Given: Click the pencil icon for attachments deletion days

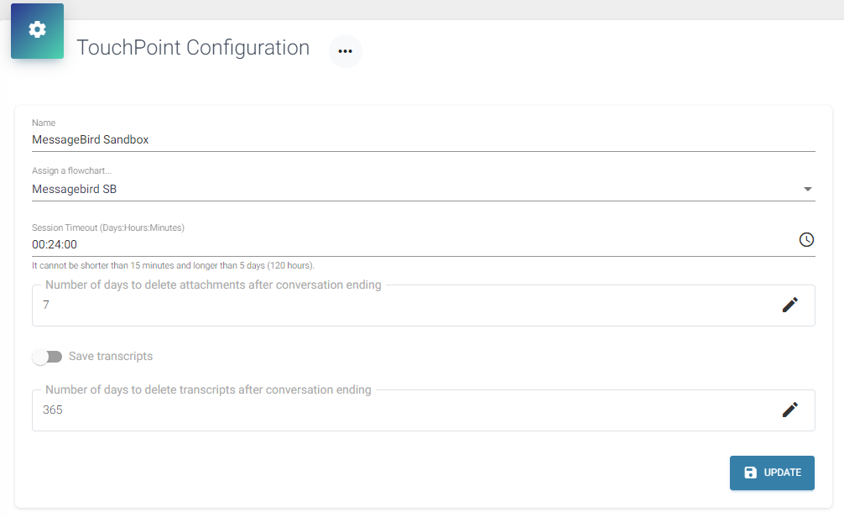Looking at the screenshot, I should point(789,305).
